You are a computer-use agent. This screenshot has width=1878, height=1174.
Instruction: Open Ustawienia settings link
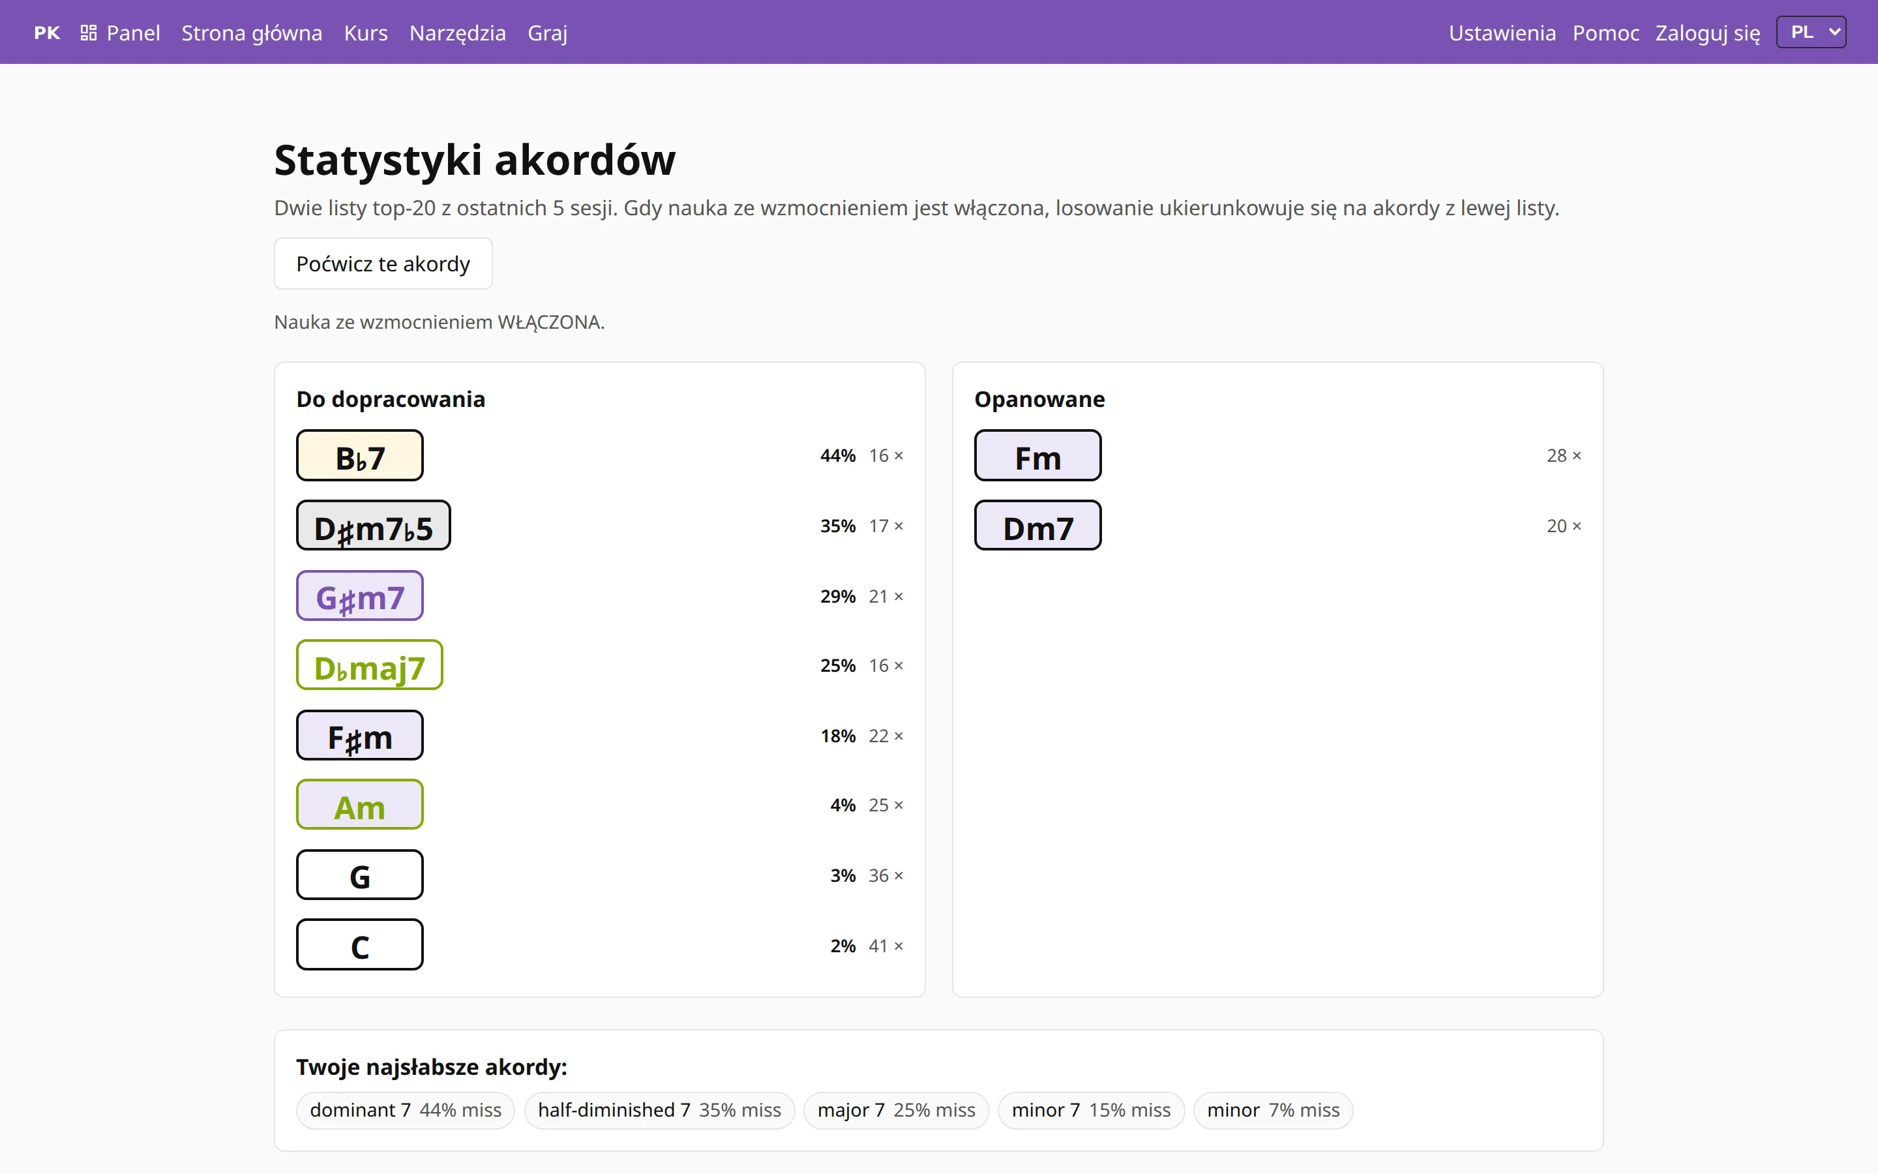(x=1502, y=33)
